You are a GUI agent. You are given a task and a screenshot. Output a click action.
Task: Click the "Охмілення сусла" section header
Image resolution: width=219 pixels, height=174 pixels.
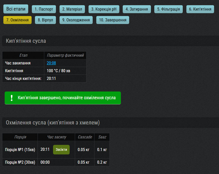[53, 123]
